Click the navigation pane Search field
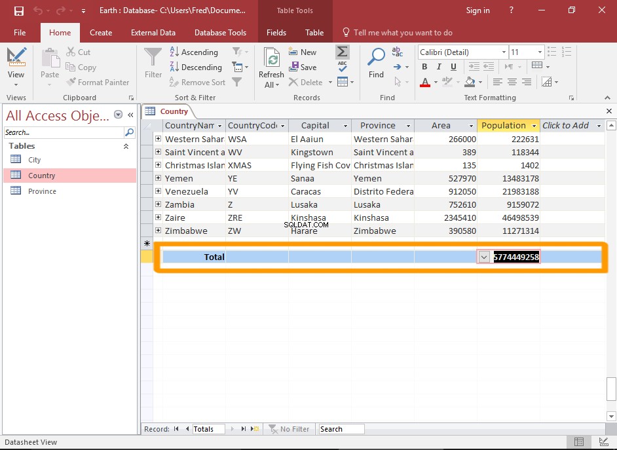This screenshot has width=617, height=450. (64, 132)
